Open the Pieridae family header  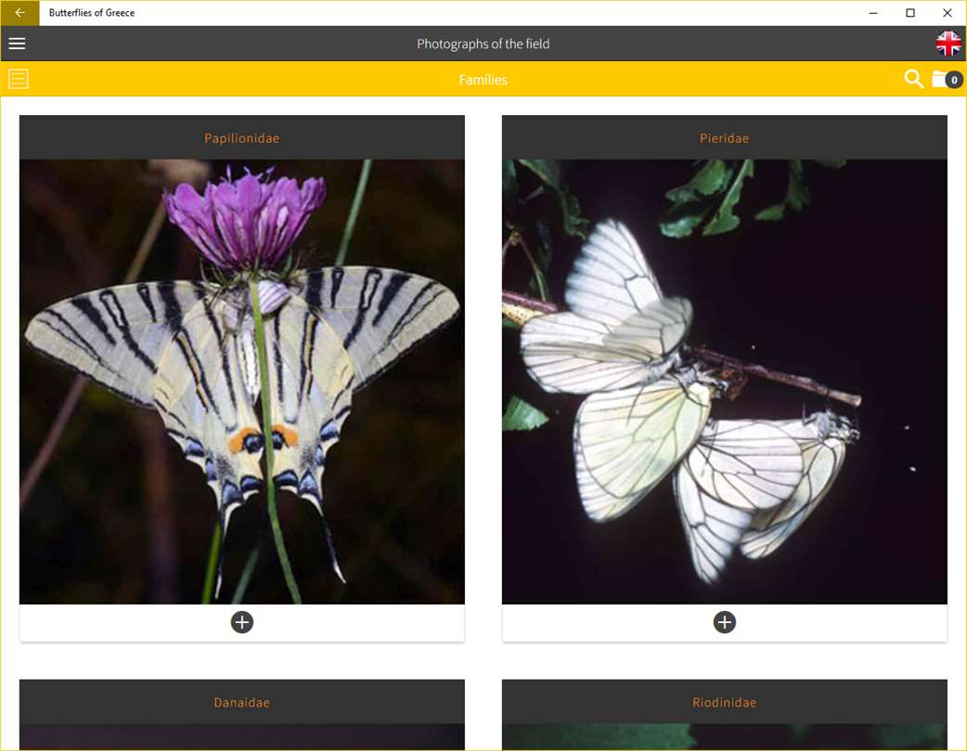point(724,138)
